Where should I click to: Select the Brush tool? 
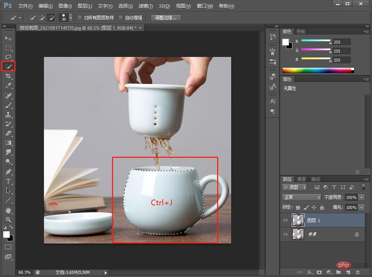(8, 105)
